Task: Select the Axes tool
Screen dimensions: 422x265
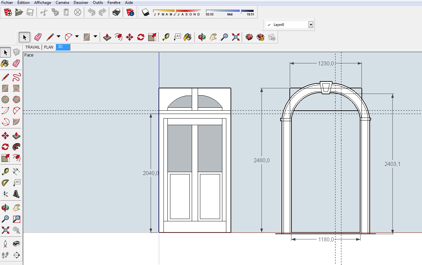Action: [5, 194]
